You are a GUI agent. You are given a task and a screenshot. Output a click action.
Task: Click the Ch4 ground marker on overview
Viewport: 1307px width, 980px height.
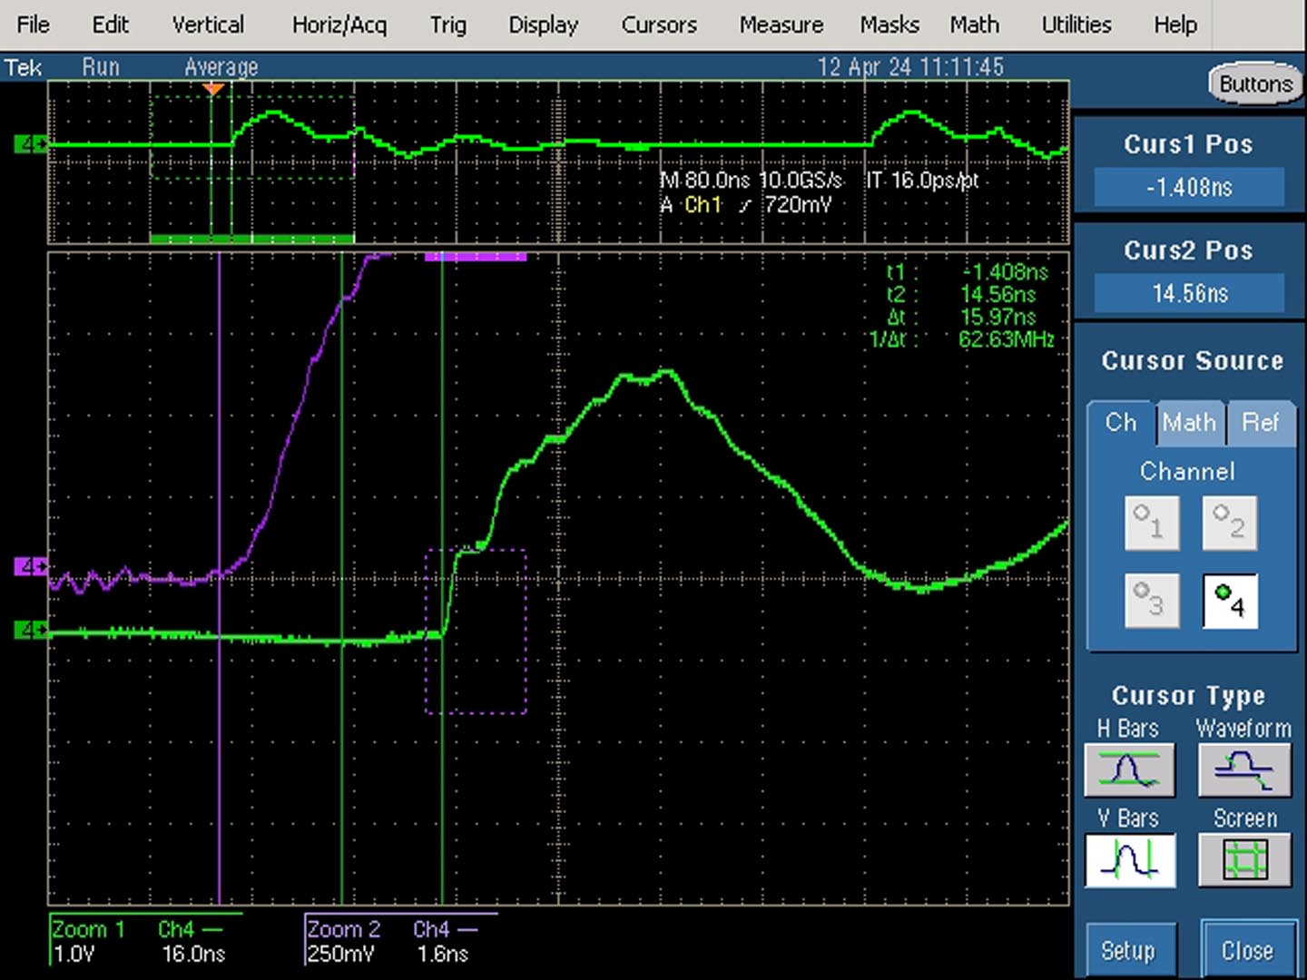(30, 144)
